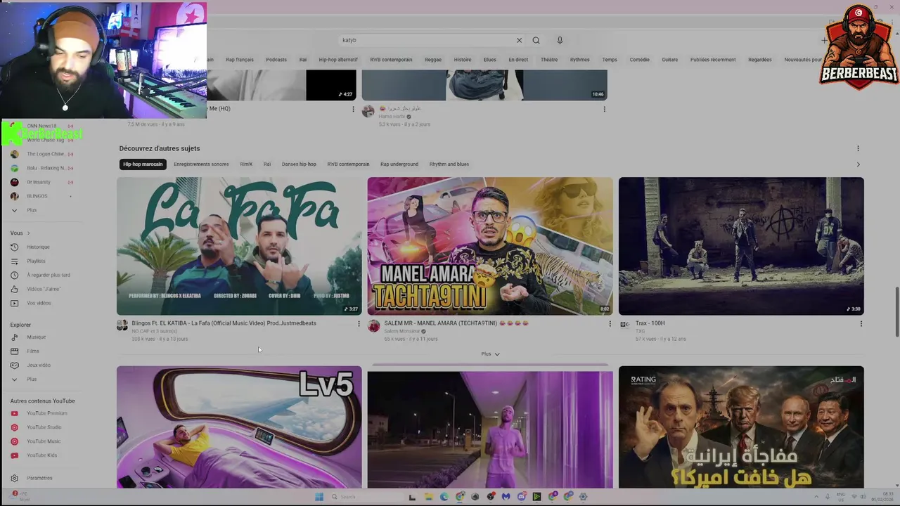Screen dimensions: 900x506
Task: Click the À regarder plus tard icon
Action: (14, 275)
